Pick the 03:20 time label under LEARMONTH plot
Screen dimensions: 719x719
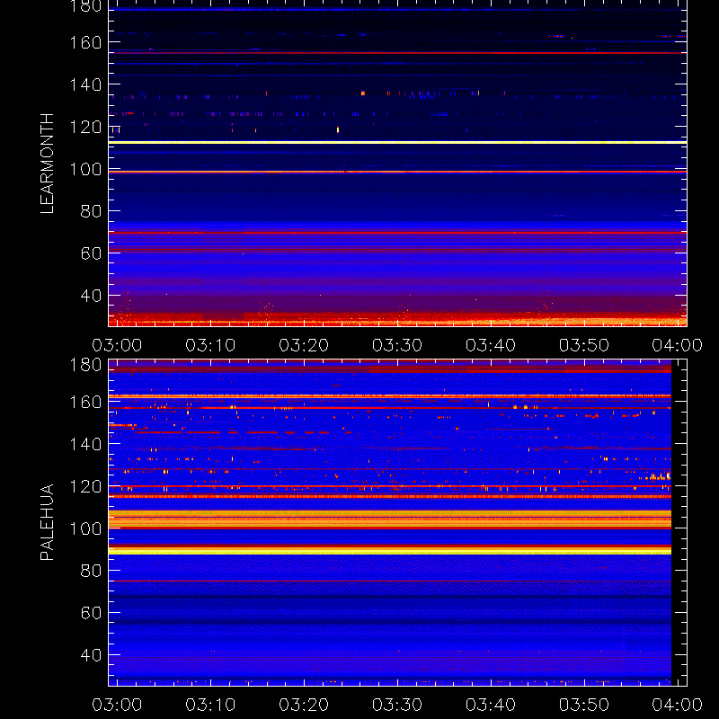[304, 345]
